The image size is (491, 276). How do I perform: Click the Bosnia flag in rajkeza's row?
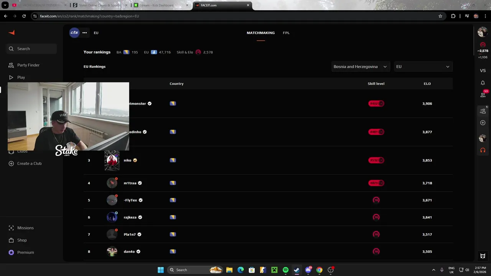(173, 217)
